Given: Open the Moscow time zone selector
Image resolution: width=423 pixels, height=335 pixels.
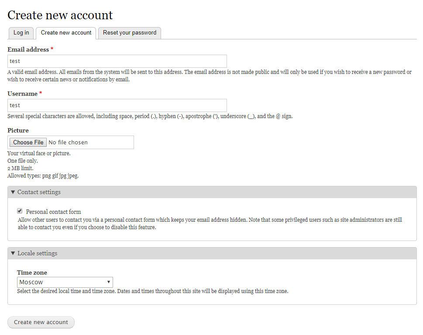Looking at the screenshot, I should 65,282.
